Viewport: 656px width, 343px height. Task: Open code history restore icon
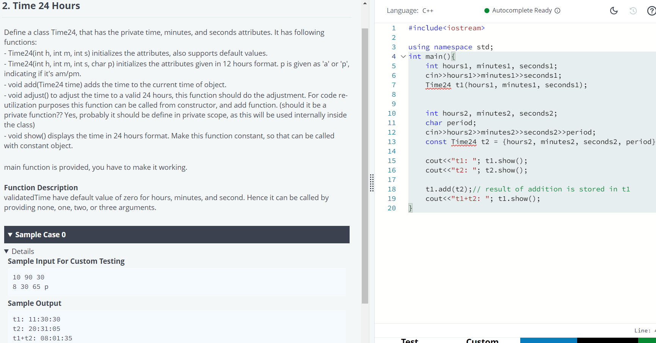[x=633, y=11]
